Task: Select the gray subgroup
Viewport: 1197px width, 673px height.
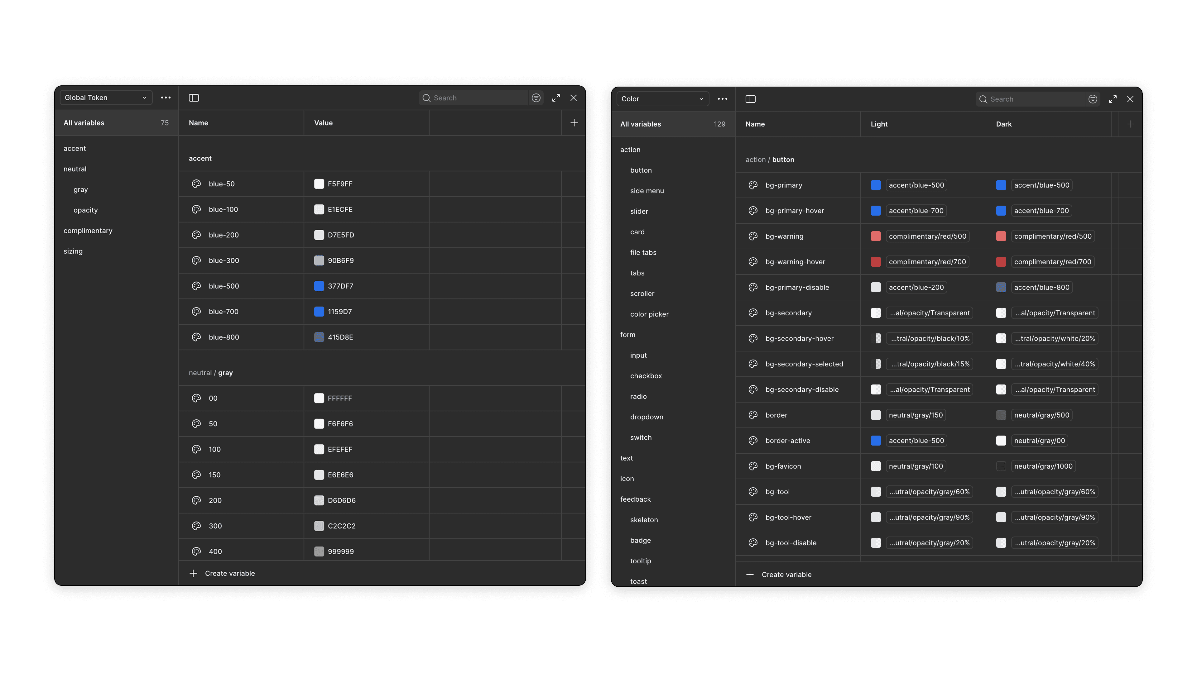Action: (x=81, y=189)
